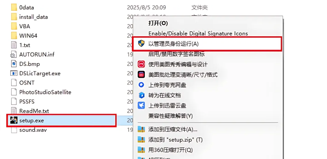Viewport: 327px width, 159px height.
Task: Click the DS.bmp image file icon
Action: (x=14, y=64)
